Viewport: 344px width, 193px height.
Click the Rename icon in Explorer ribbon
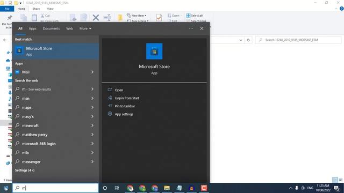click(107, 18)
